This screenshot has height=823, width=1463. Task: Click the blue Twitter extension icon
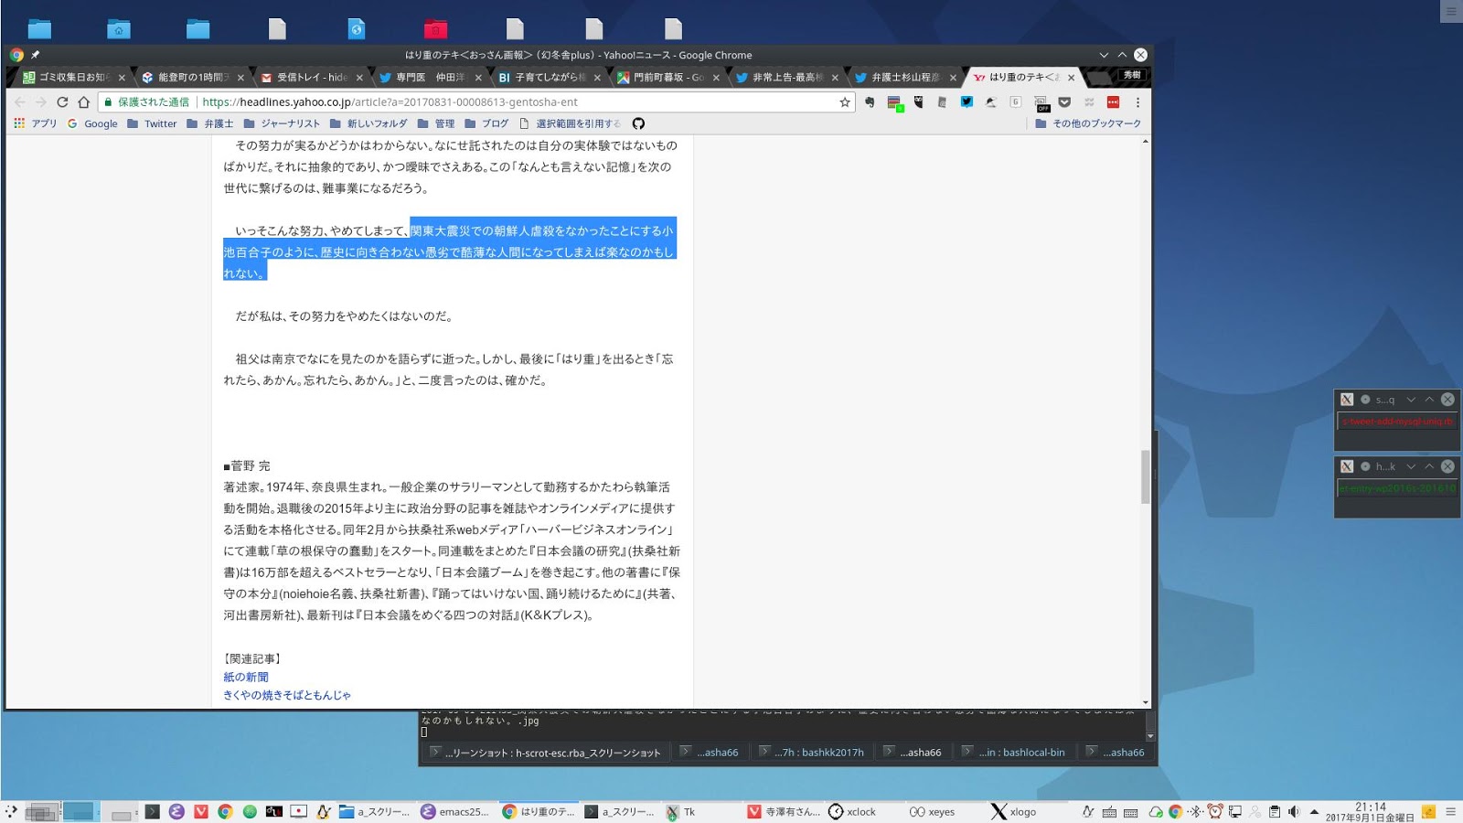[x=966, y=102]
